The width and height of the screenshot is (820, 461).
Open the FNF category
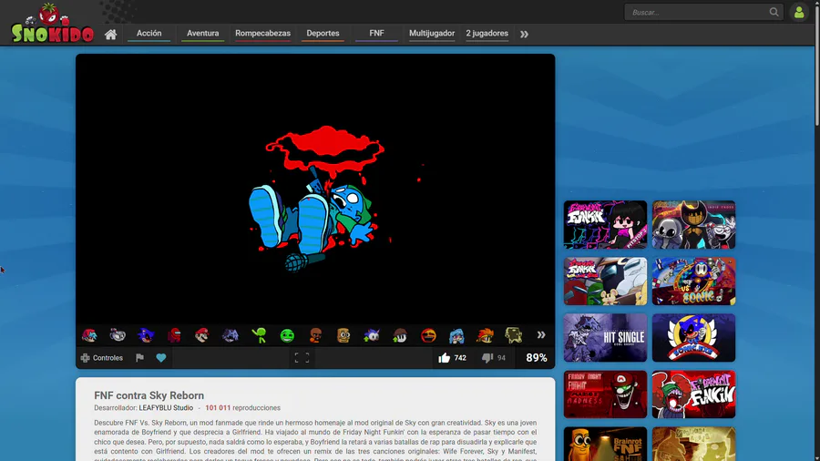coord(376,34)
